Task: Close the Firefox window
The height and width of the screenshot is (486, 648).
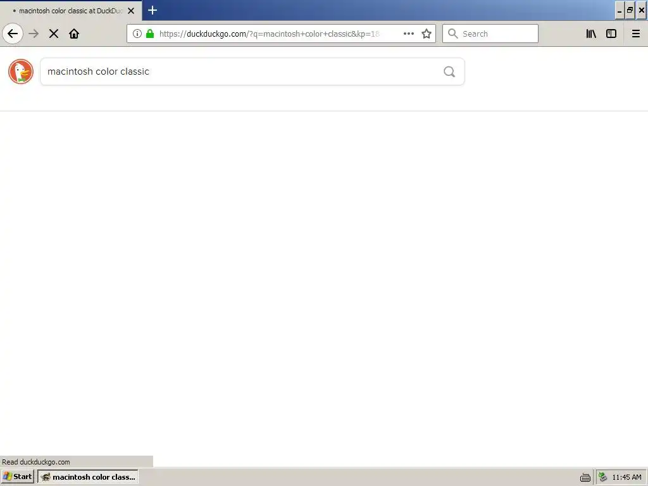Action: tap(642, 11)
